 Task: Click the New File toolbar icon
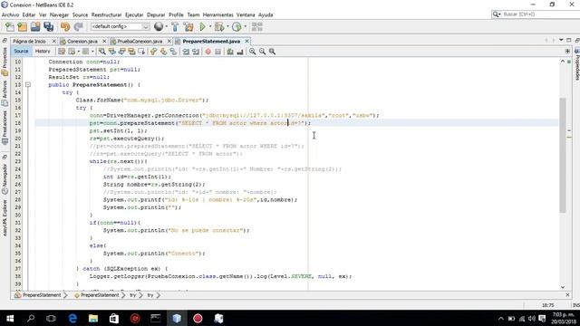[x=10, y=26]
